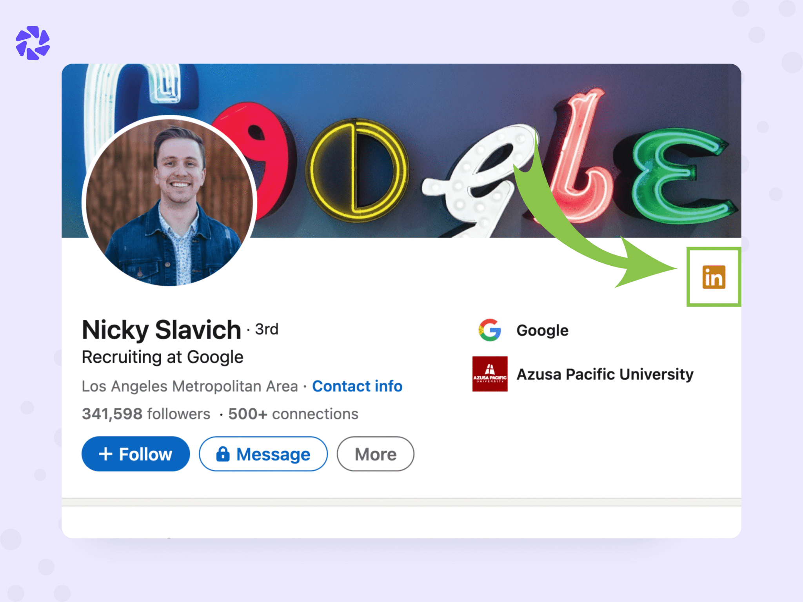Expand the More options button
This screenshot has height=602, width=803.
(375, 454)
